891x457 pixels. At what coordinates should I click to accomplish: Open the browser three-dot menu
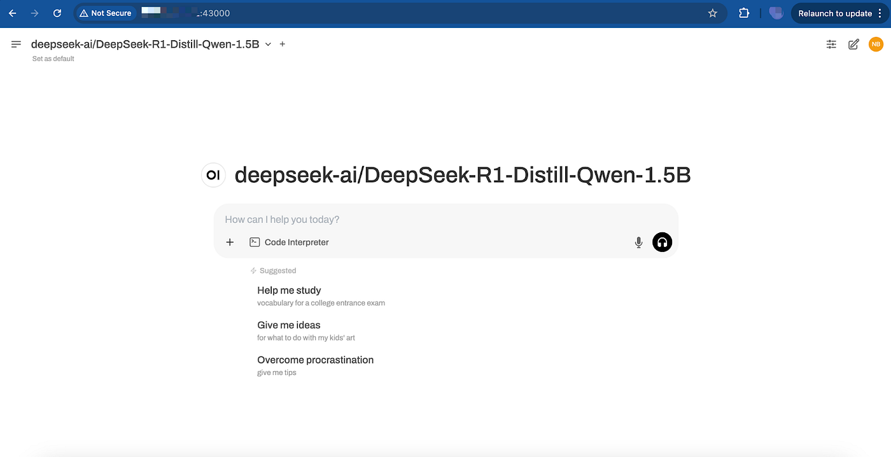(x=881, y=13)
